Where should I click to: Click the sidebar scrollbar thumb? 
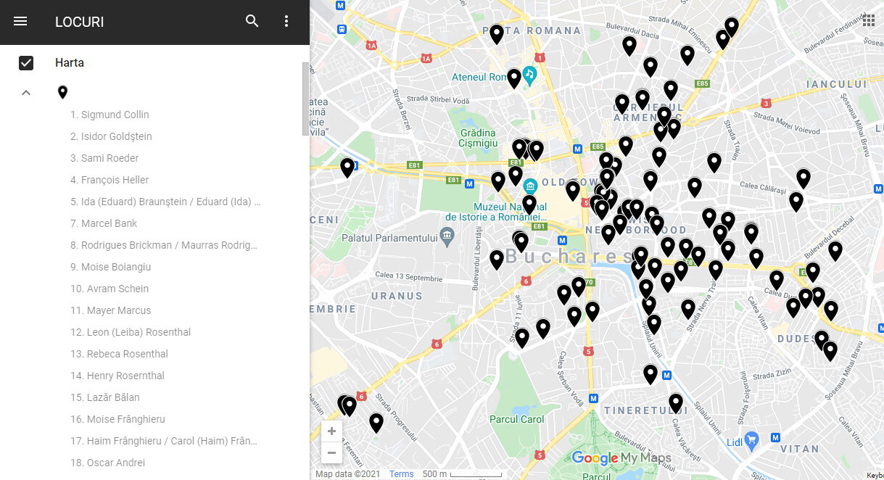(x=305, y=99)
